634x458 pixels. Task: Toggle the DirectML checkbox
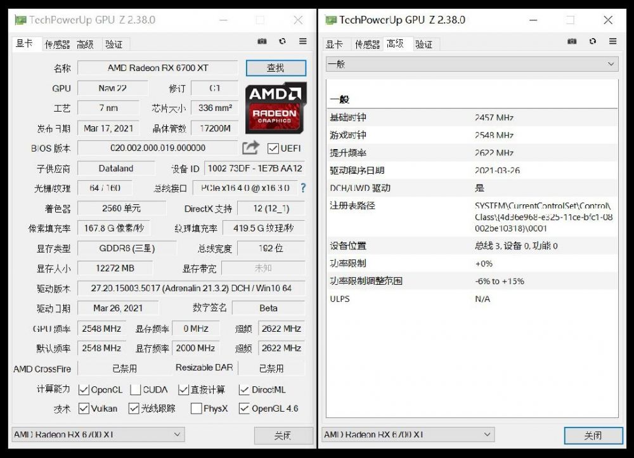coord(244,389)
